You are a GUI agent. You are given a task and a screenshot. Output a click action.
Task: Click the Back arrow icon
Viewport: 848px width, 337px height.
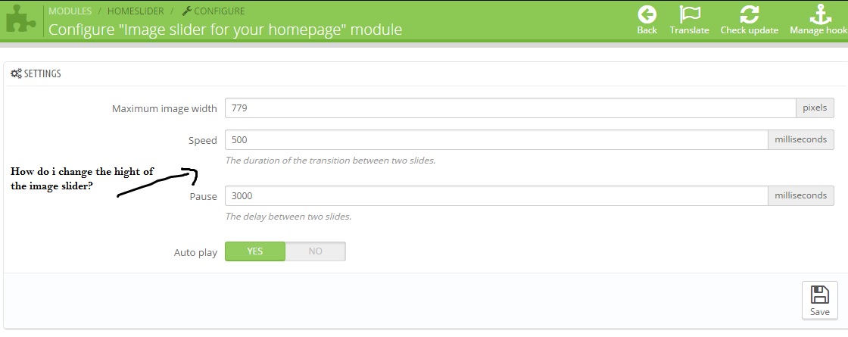click(647, 15)
